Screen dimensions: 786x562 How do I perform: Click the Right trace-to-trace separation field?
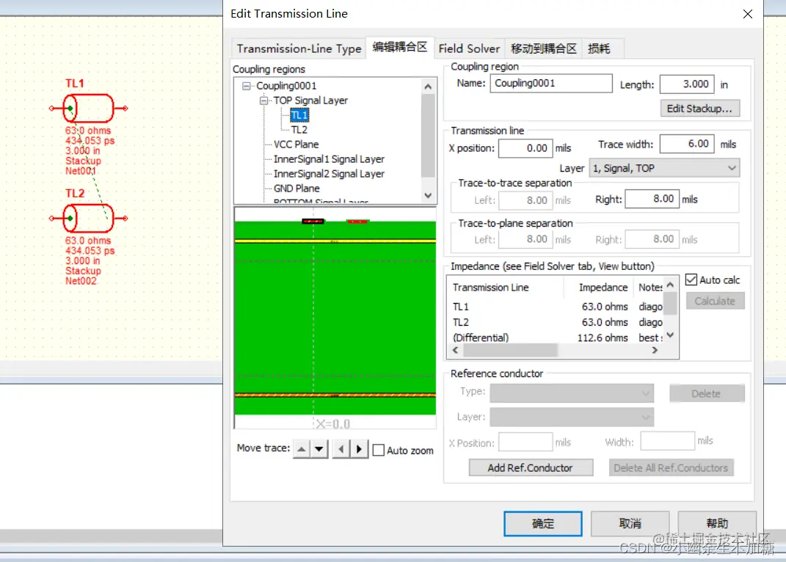click(652, 199)
